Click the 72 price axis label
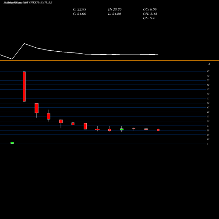This screenshot has width=219, height=219. pyautogui.click(x=208, y=85)
